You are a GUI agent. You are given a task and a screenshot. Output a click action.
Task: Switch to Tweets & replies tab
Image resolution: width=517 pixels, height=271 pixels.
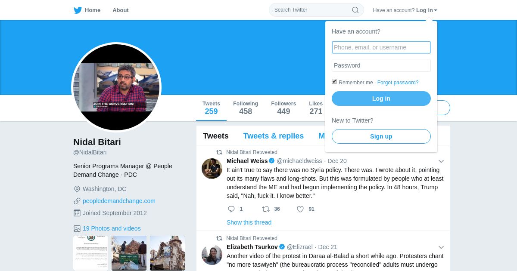pos(273,136)
